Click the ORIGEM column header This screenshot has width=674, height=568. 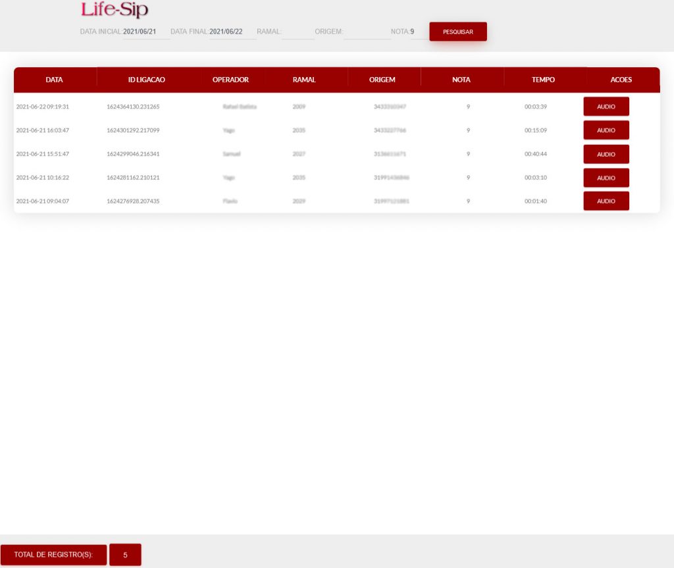click(x=382, y=80)
